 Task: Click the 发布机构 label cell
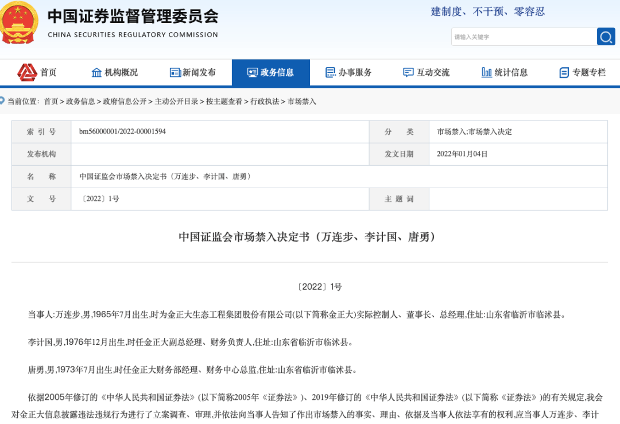pos(41,154)
